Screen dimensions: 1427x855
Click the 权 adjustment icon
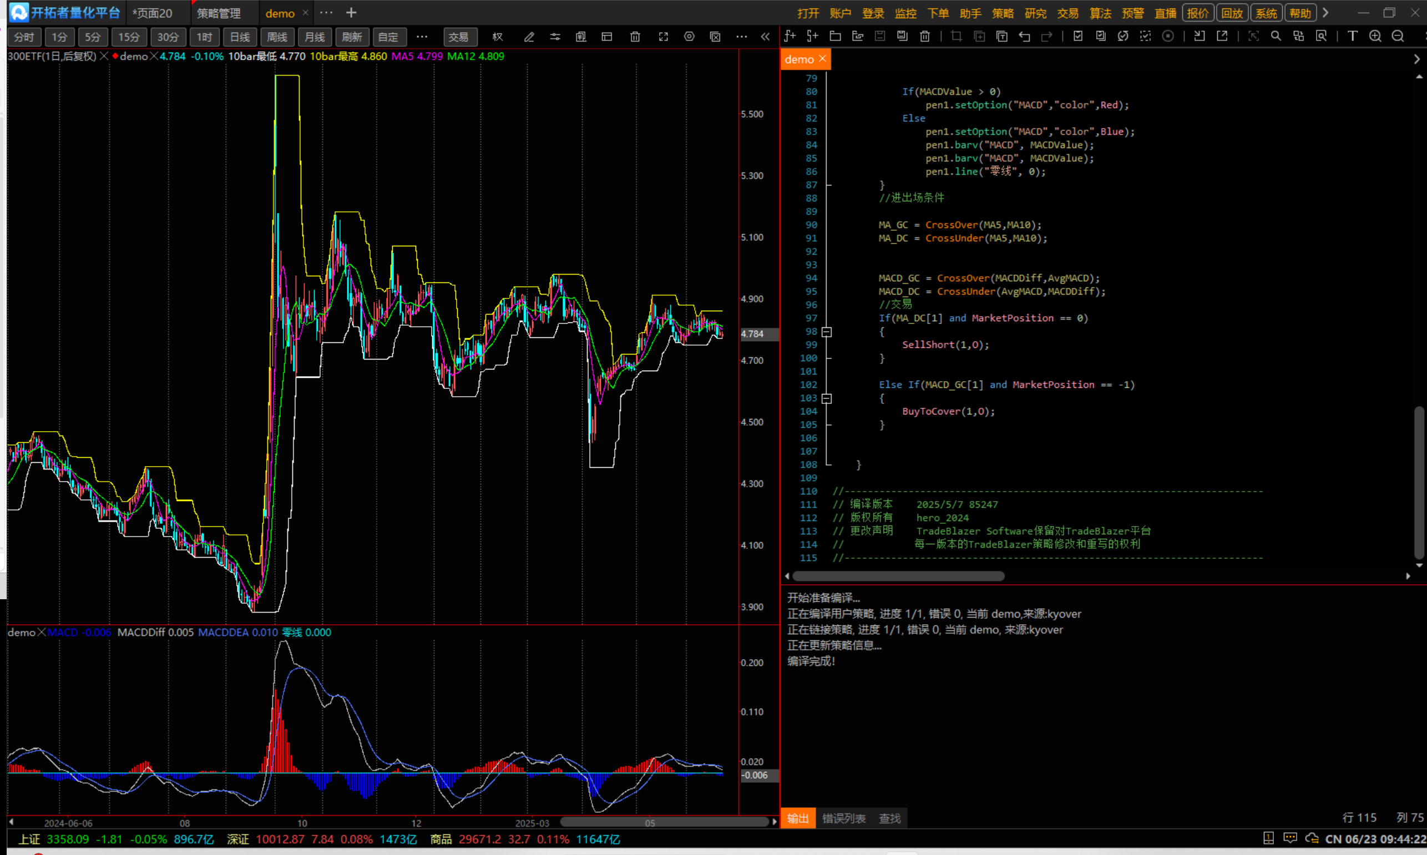click(498, 37)
